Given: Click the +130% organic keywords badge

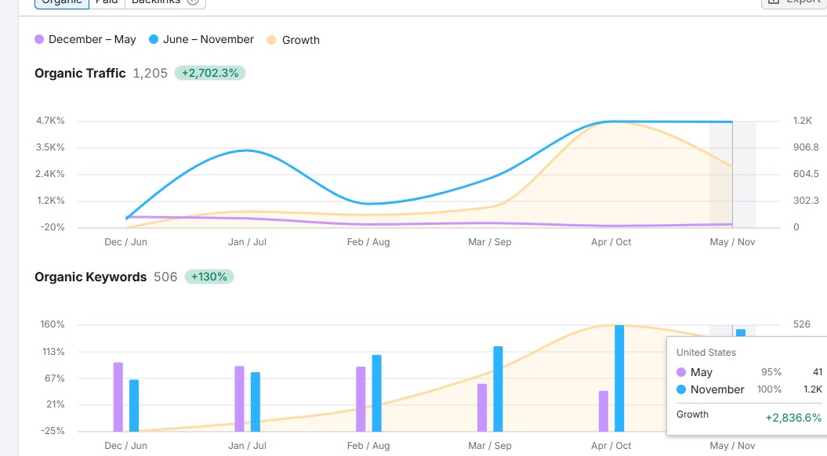Looking at the screenshot, I should click(209, 277).
